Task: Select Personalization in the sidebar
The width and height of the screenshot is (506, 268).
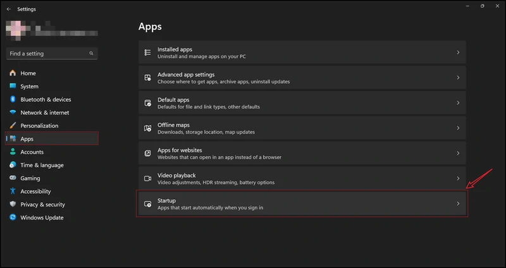Action: point(39,126)
